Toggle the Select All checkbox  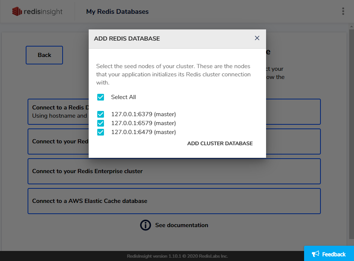[x=101, y=97]
